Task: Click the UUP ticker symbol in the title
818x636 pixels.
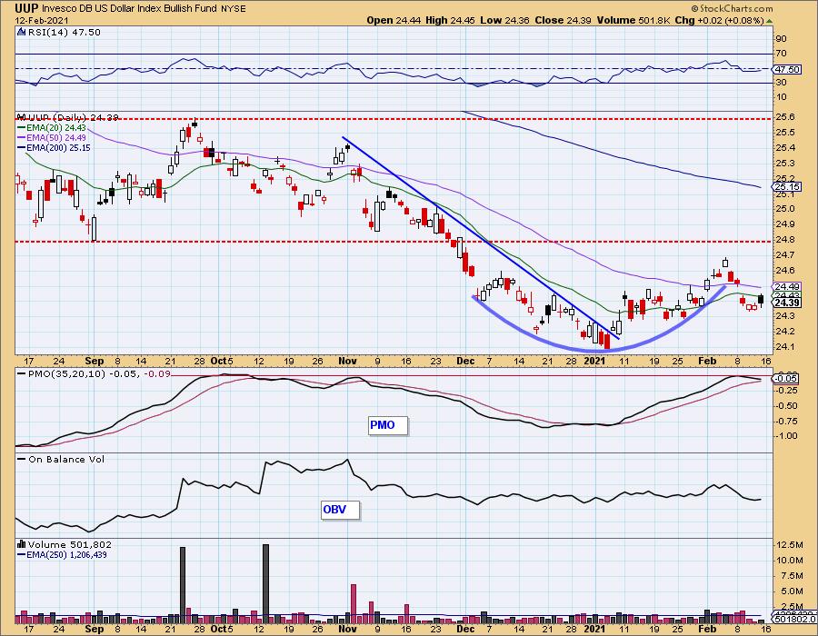Action: (26, 8)
